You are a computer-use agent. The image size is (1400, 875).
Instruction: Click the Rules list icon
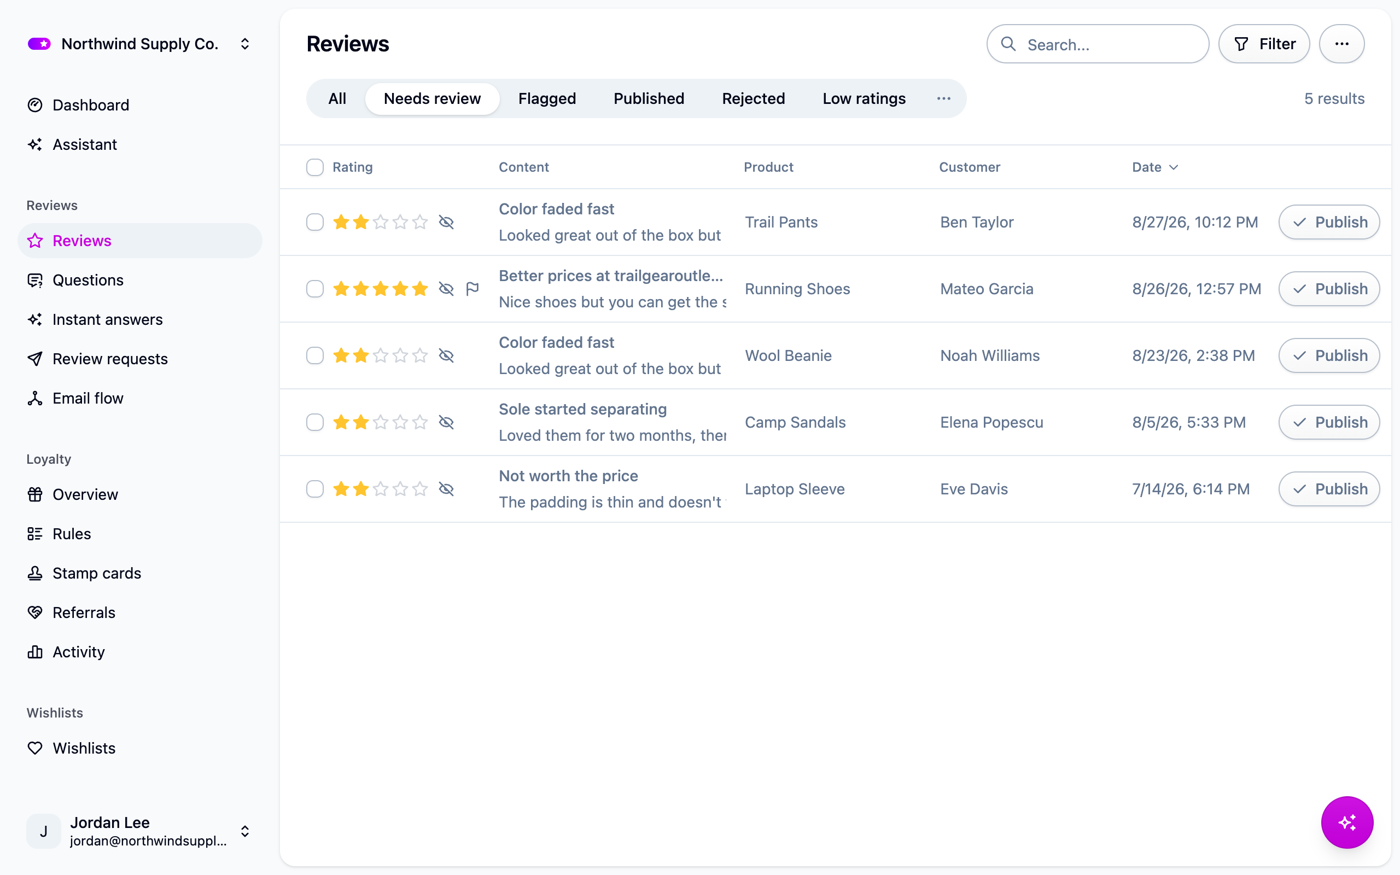coord(36,534)
